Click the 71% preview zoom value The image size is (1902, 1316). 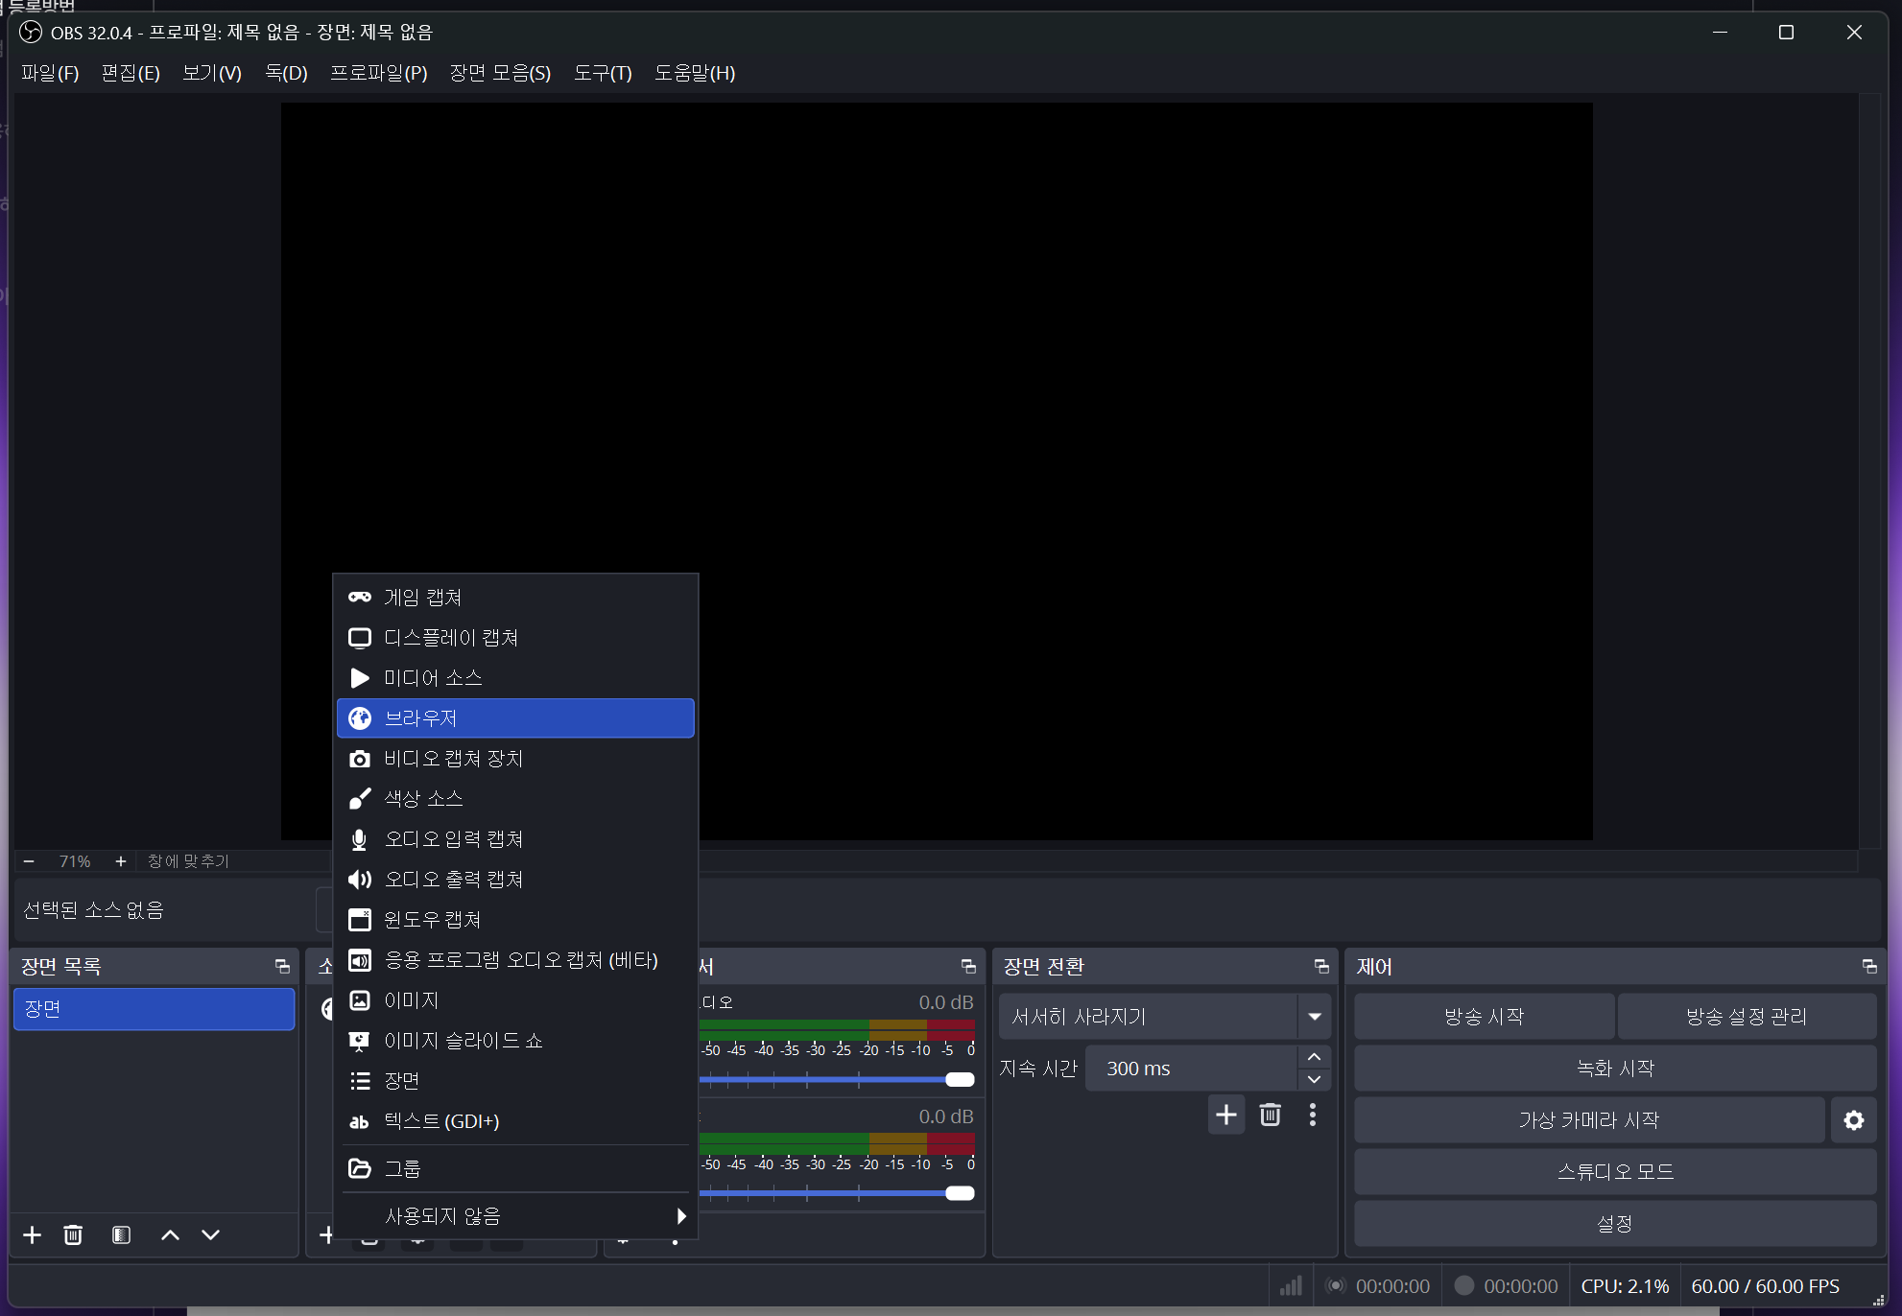point(75,861)
